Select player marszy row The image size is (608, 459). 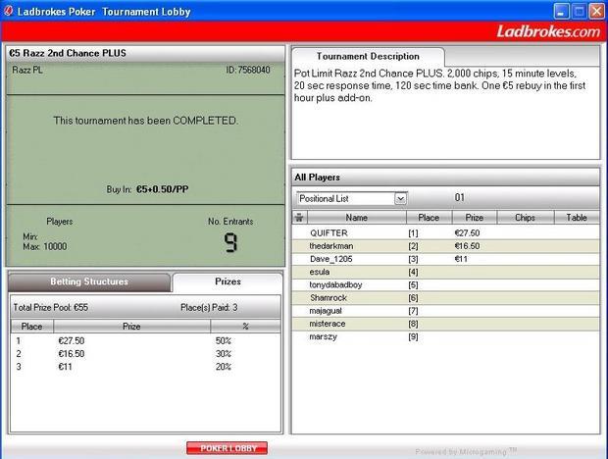coord(445,336)
